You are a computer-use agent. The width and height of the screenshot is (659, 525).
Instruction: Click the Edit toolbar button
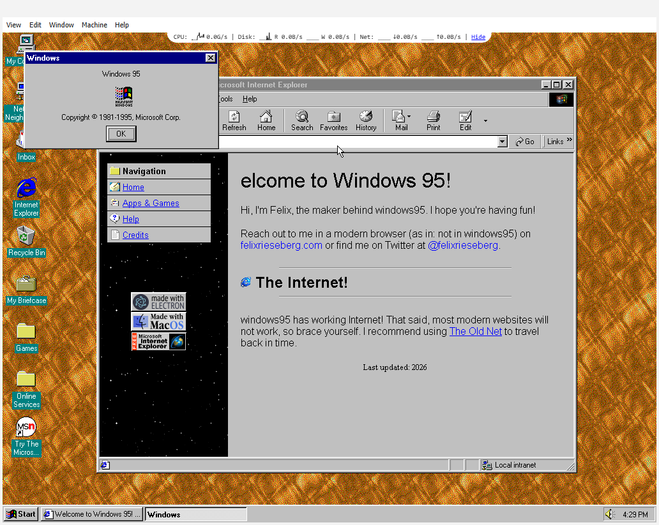pos(466,121)
